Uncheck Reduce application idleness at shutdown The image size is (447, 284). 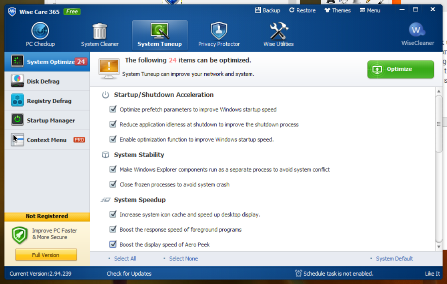(x=113, y=124)
